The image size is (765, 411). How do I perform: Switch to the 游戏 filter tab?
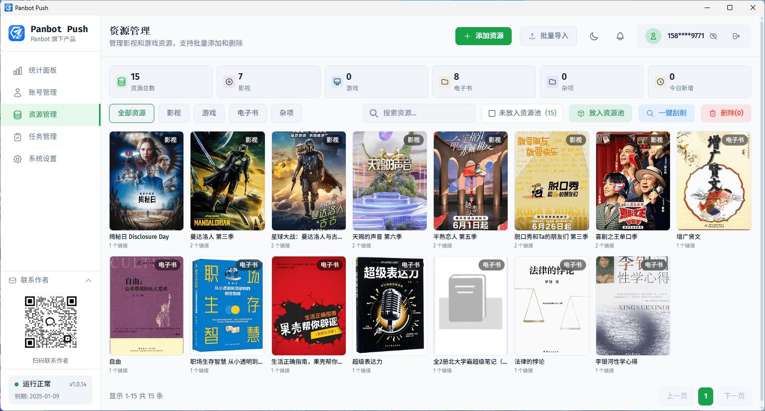pyautogui.click(x=209, y=113)
